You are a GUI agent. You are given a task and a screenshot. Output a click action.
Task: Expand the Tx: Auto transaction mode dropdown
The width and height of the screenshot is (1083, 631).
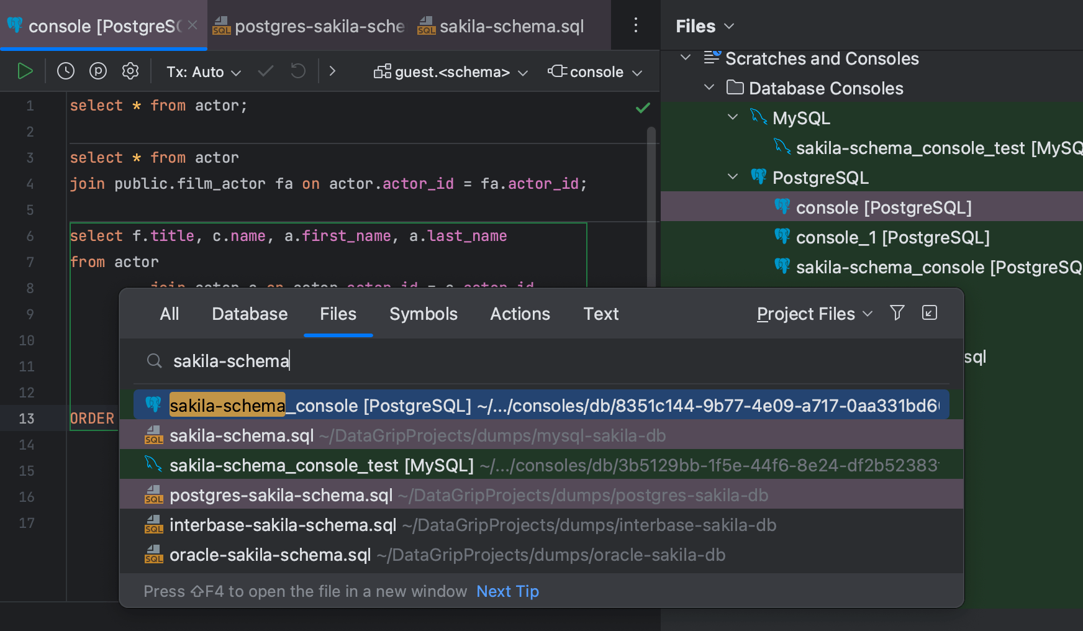pyautogui.click(x=202, y=71)
